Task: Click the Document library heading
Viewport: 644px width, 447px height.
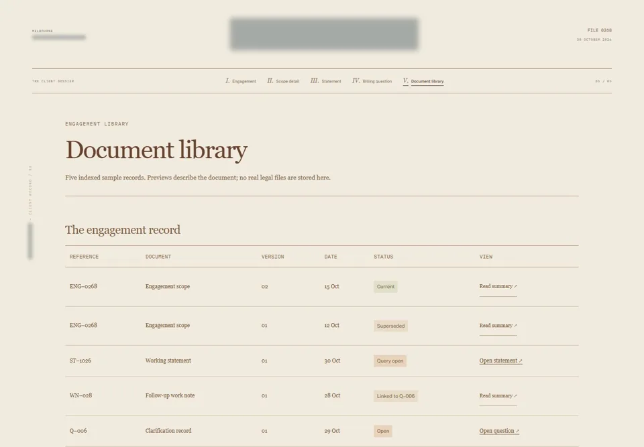Action: coord(156,149)
